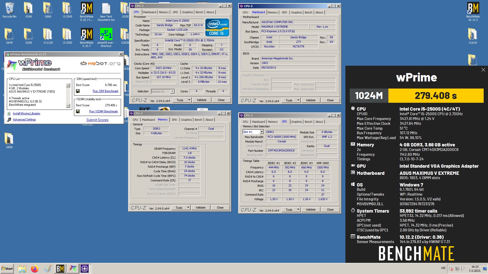The width and height of the screenshot is (488, 274).
Task: Click the save icon beside 32M Best Score
Action: click(78, 91)
